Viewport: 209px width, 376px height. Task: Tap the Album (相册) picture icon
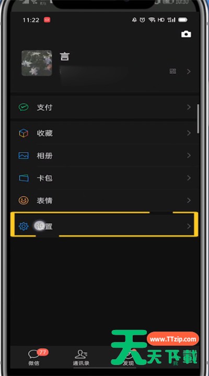(x=24, y=156)
